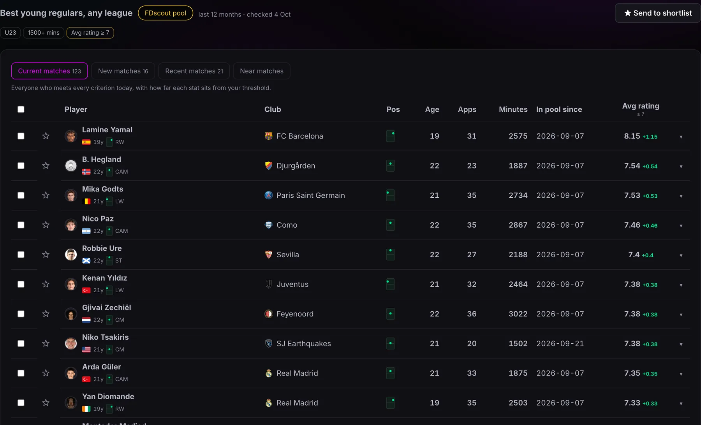Star Niko Tsakiris row
Image resolution: width=701 pixels, height=425 pixels.
tap(46, 343)
